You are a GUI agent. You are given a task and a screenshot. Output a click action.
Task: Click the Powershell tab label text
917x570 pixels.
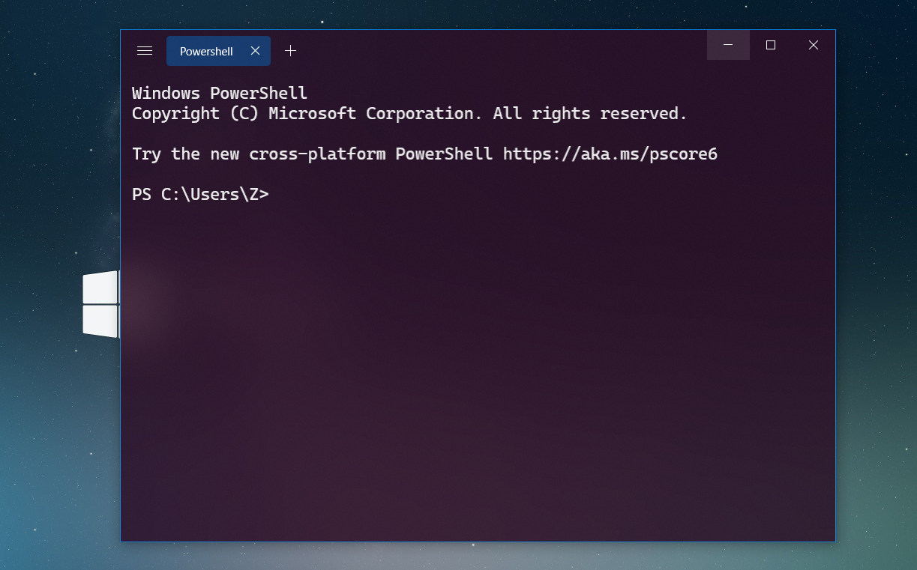[205, 51]
